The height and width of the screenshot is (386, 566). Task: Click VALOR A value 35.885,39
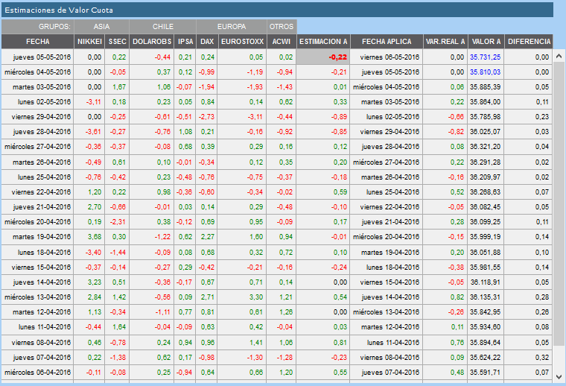point(485,87)
